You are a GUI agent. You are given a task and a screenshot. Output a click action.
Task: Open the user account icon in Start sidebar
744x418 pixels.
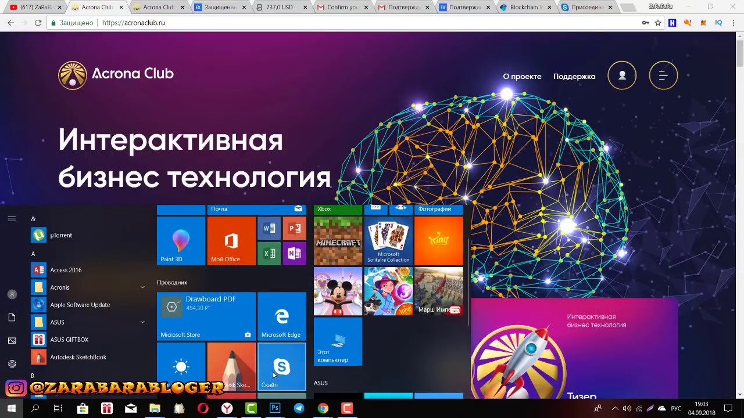tap(12, 294)
